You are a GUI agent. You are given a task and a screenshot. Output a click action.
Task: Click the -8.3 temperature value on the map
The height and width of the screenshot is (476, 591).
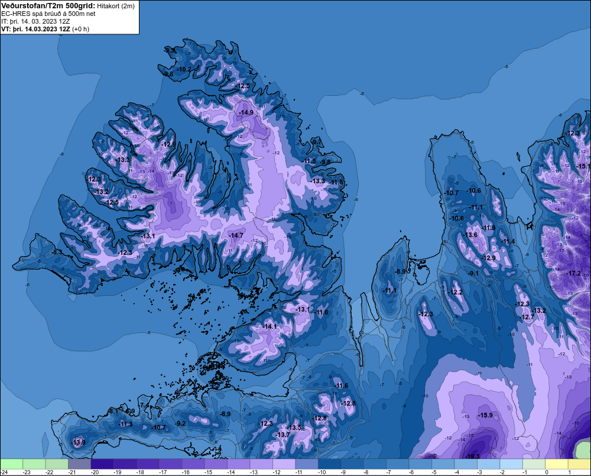click(x=57, y=251)
